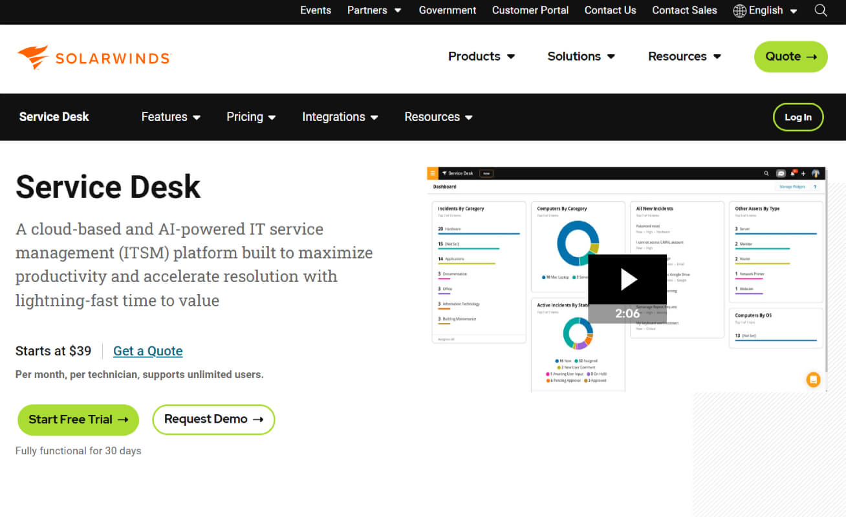The height and width of the screenshot is (517, 846).
Task: Open the Customer Portal
Action: tap(530, 10)
